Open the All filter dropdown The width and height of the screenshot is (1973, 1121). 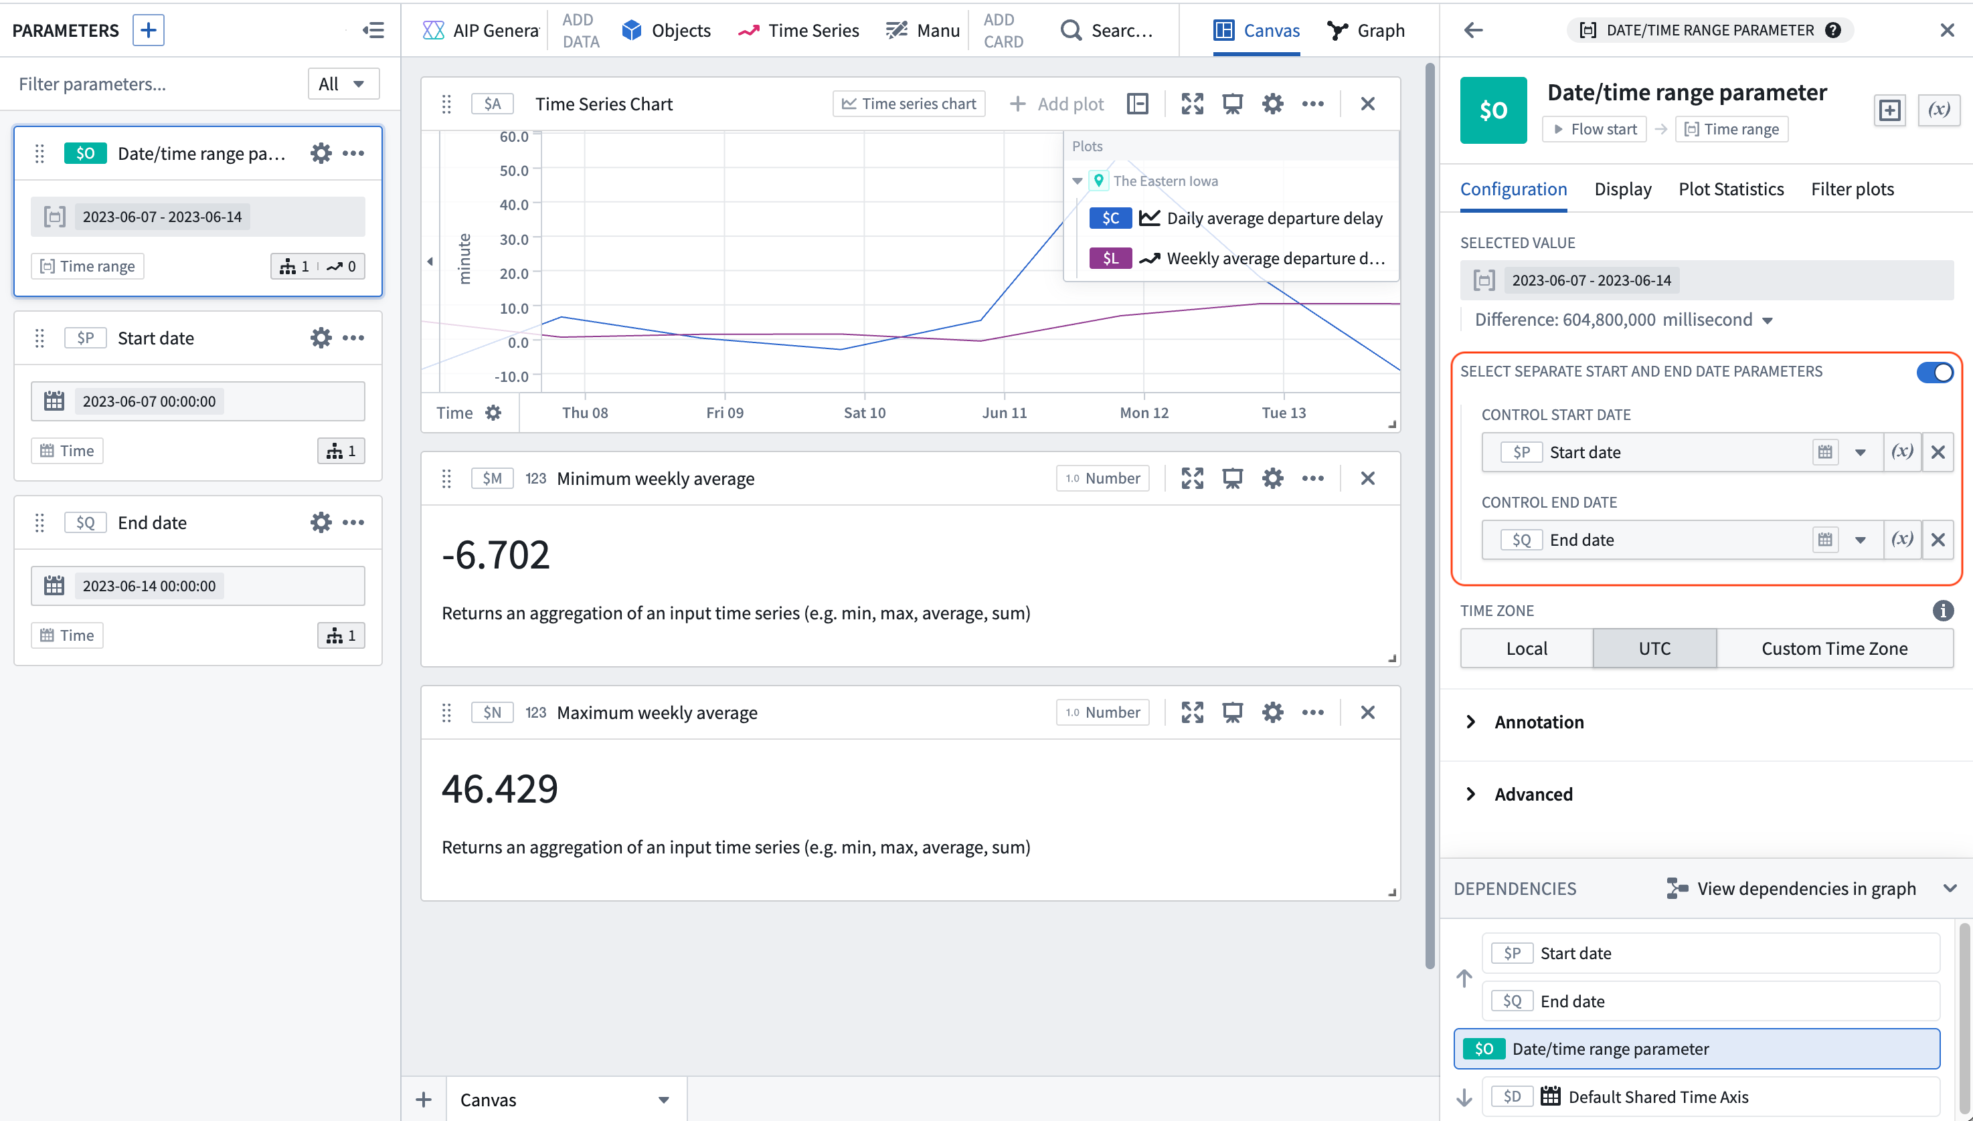click(343, 84)
